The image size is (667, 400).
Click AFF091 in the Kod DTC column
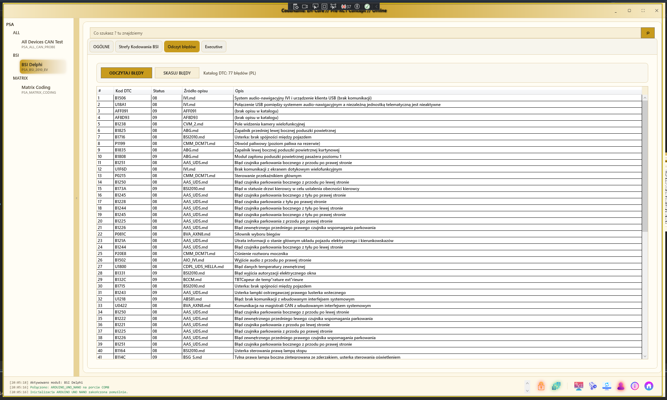(x=132, y=111)
